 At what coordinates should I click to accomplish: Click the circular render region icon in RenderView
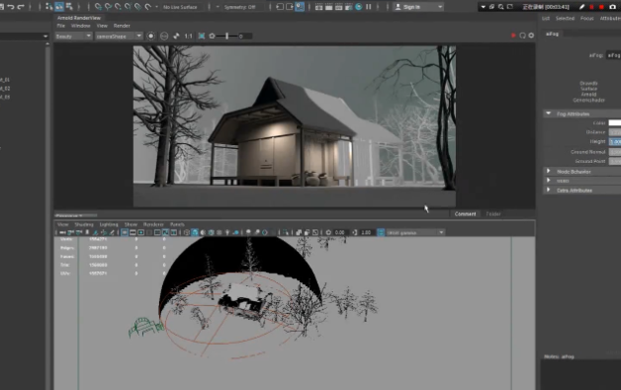(151, 36)
